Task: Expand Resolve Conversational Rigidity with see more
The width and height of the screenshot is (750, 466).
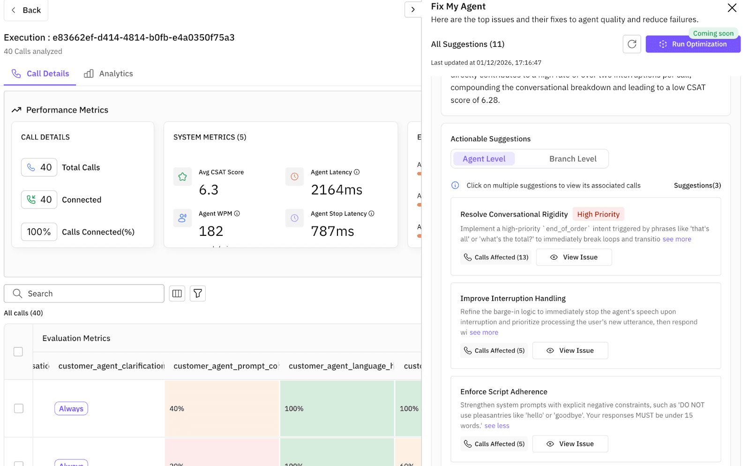Action: (677, 239)
